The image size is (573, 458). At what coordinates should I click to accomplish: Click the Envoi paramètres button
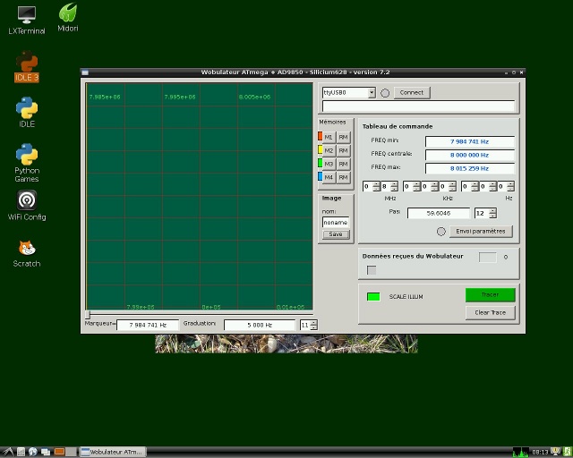(x=482, y=231)
